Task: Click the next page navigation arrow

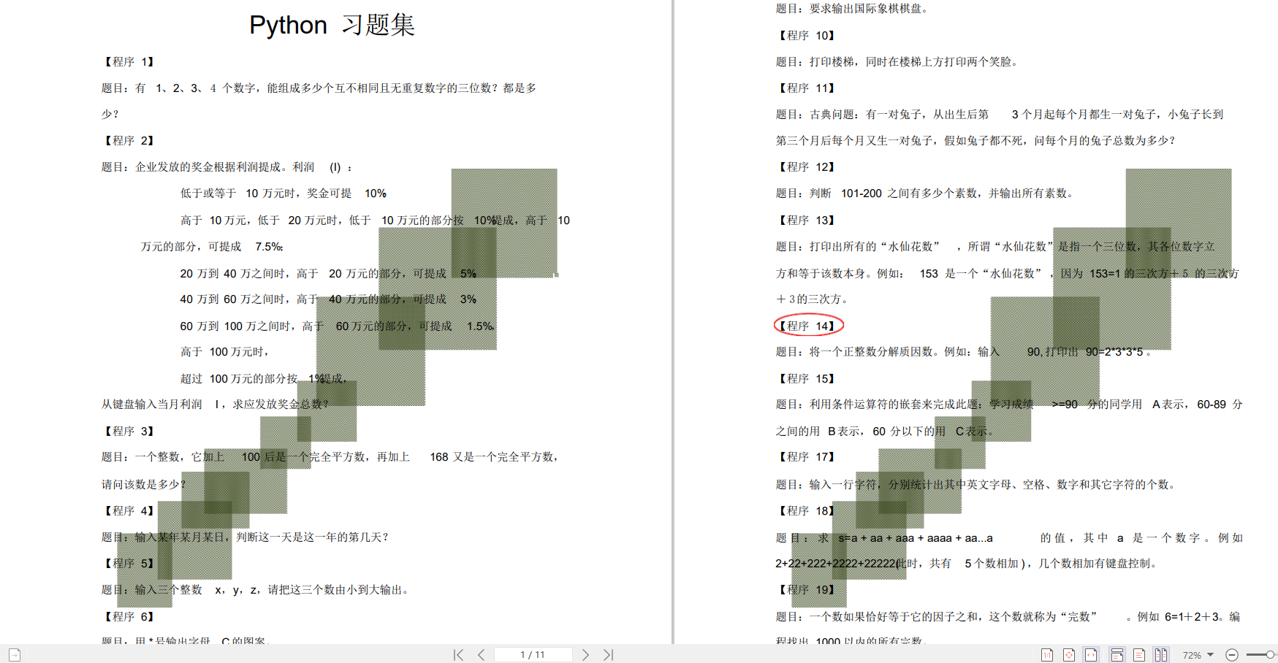Action: tap(586, 654)
